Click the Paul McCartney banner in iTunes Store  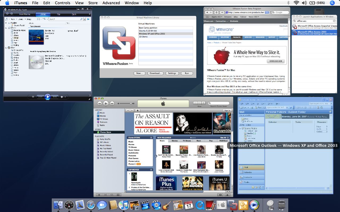(x=193, y=123)
